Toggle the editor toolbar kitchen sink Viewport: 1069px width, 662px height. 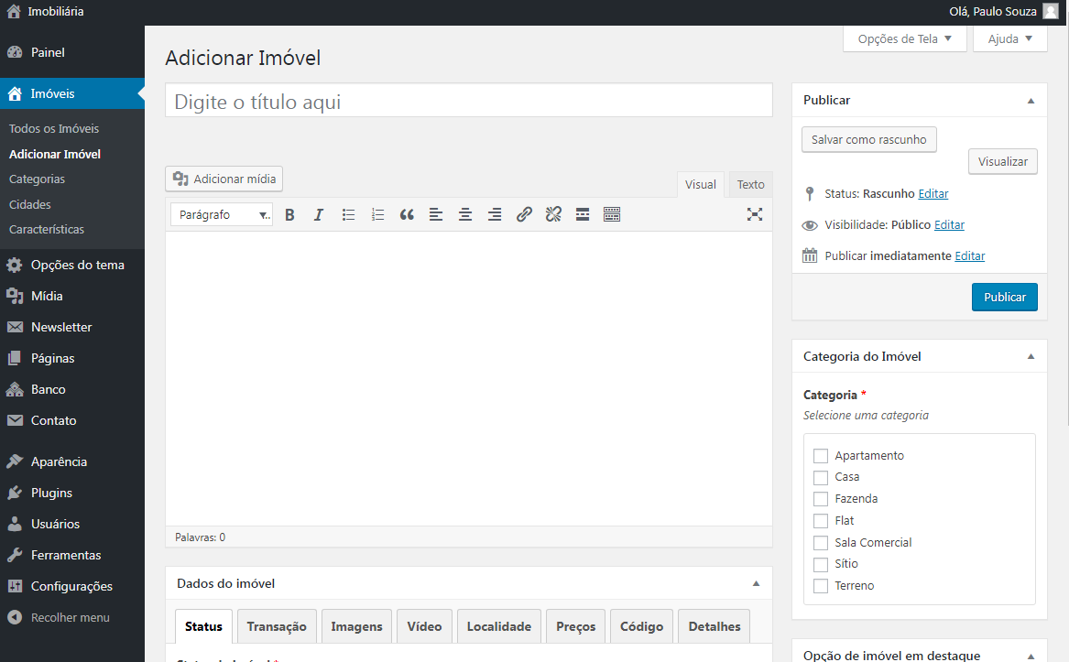coord(612,215)
